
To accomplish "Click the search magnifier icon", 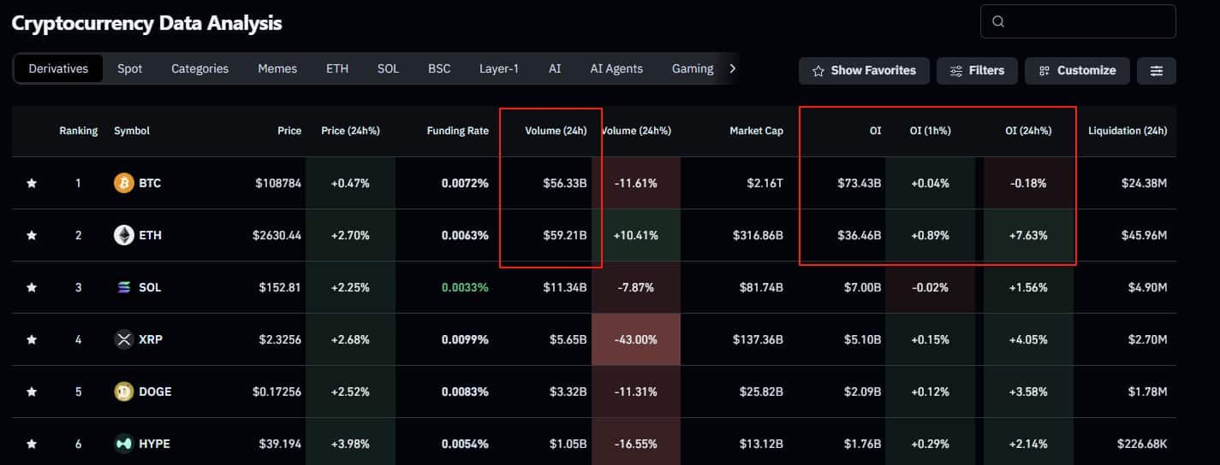I will click(x=998, y=22).
